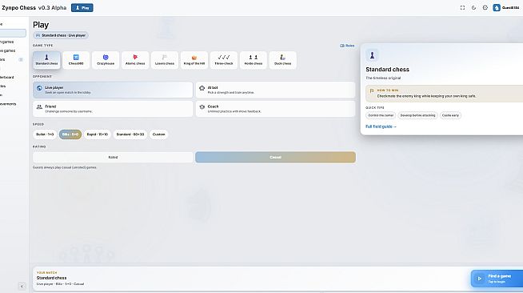
Task: Click the Guests always play casual note
Action: 65,167
